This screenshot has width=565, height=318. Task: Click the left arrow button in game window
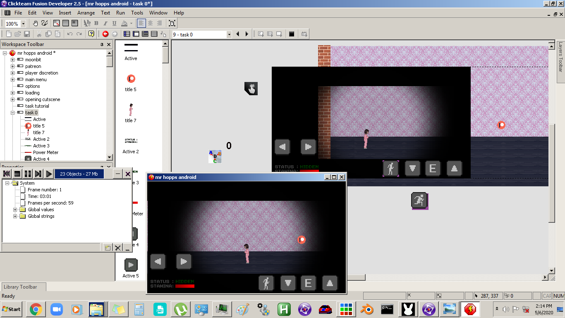point(158,262)
